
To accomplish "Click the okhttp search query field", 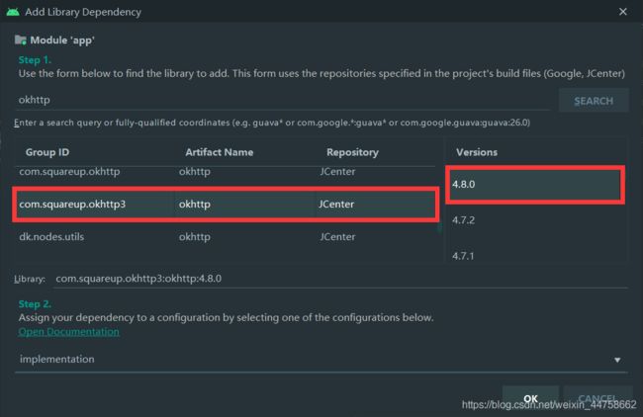I will (x=282, y=100).
